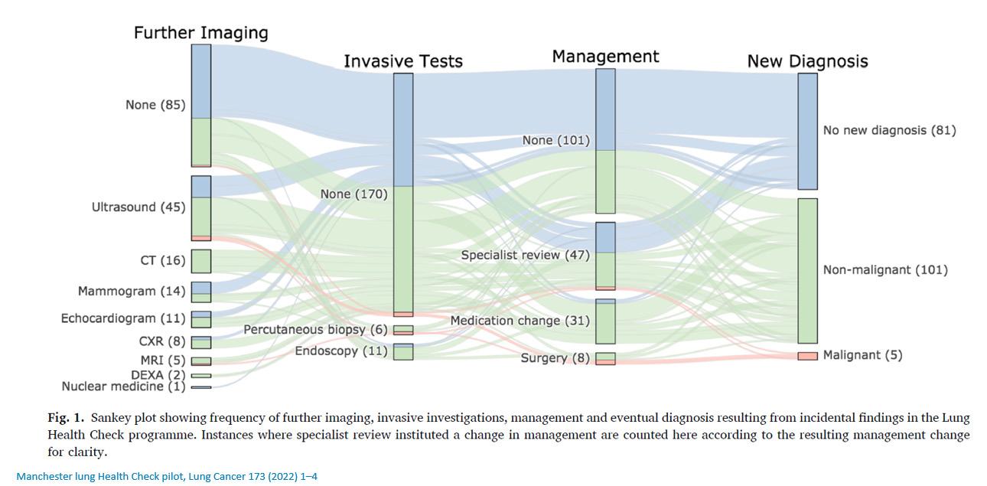The height and width of the screenshot is (486, 987).
Task: Click the 'CXR (8)' node bar
Action: (201, 342)
